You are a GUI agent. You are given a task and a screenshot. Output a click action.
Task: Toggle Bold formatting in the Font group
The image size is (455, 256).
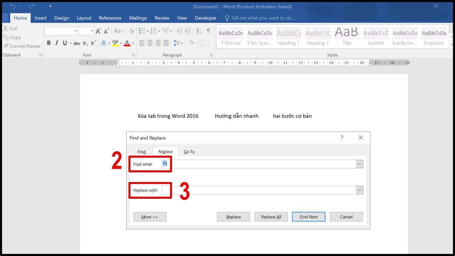coord(49,43)
